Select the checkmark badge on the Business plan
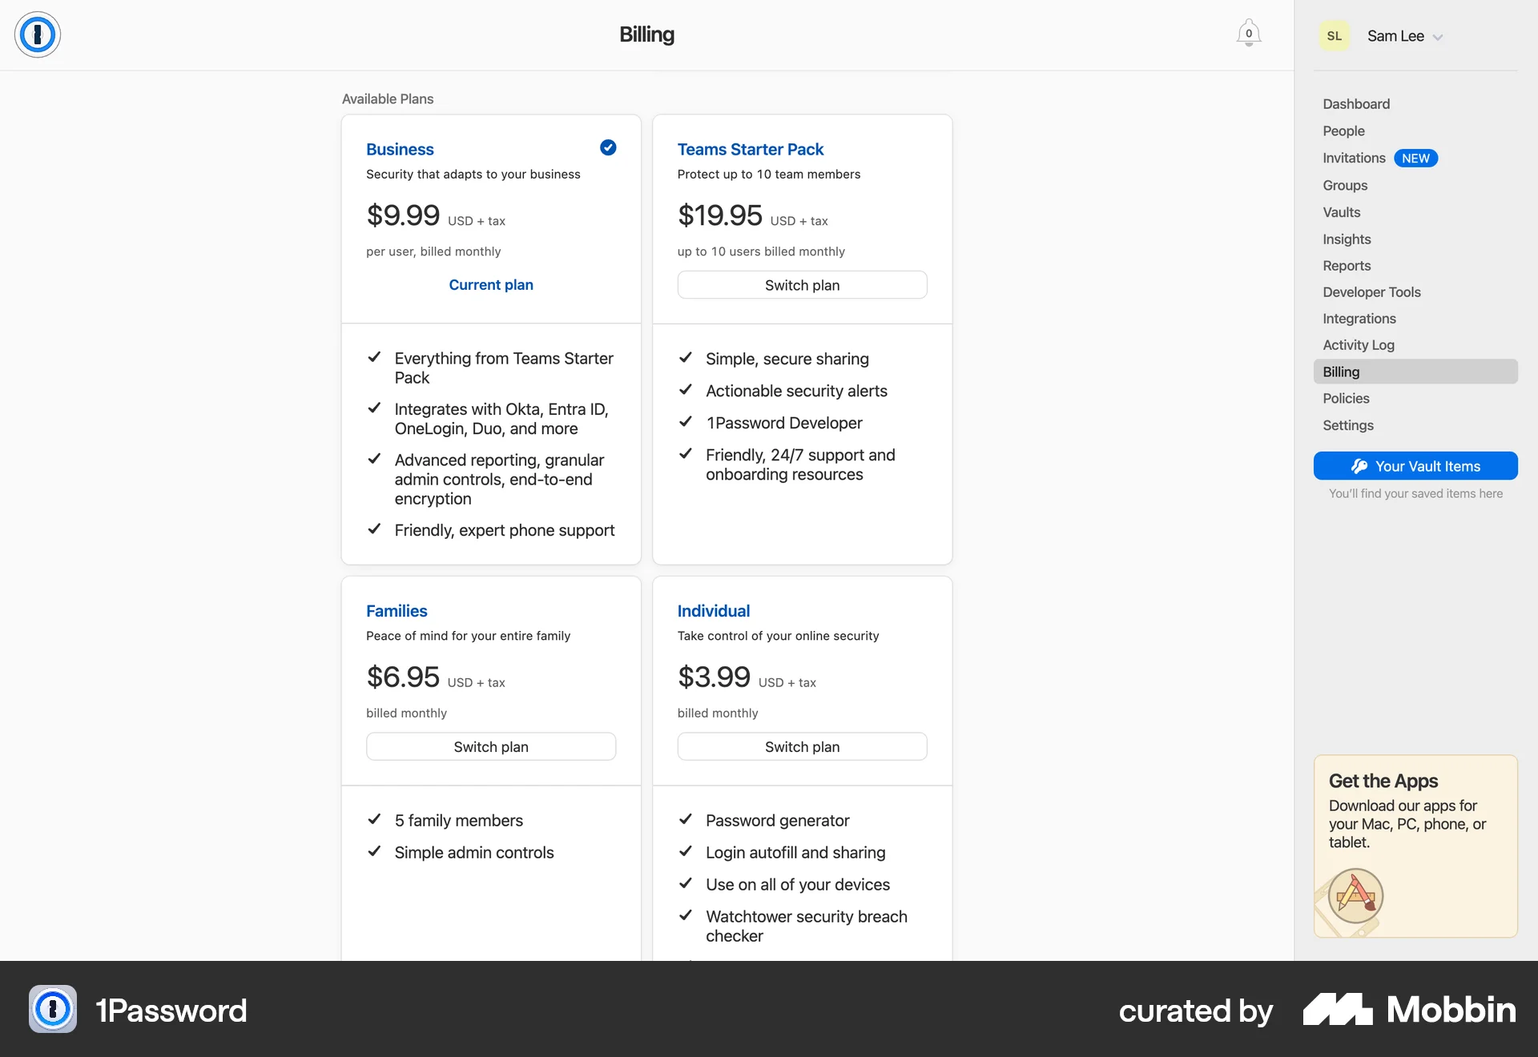The height and width of the screenshot is (1057, 1538). (x=608, y=147)
